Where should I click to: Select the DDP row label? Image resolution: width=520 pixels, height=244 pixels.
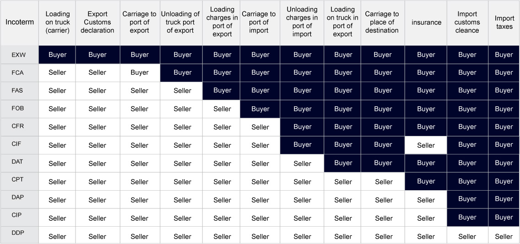tap(17, 233)
